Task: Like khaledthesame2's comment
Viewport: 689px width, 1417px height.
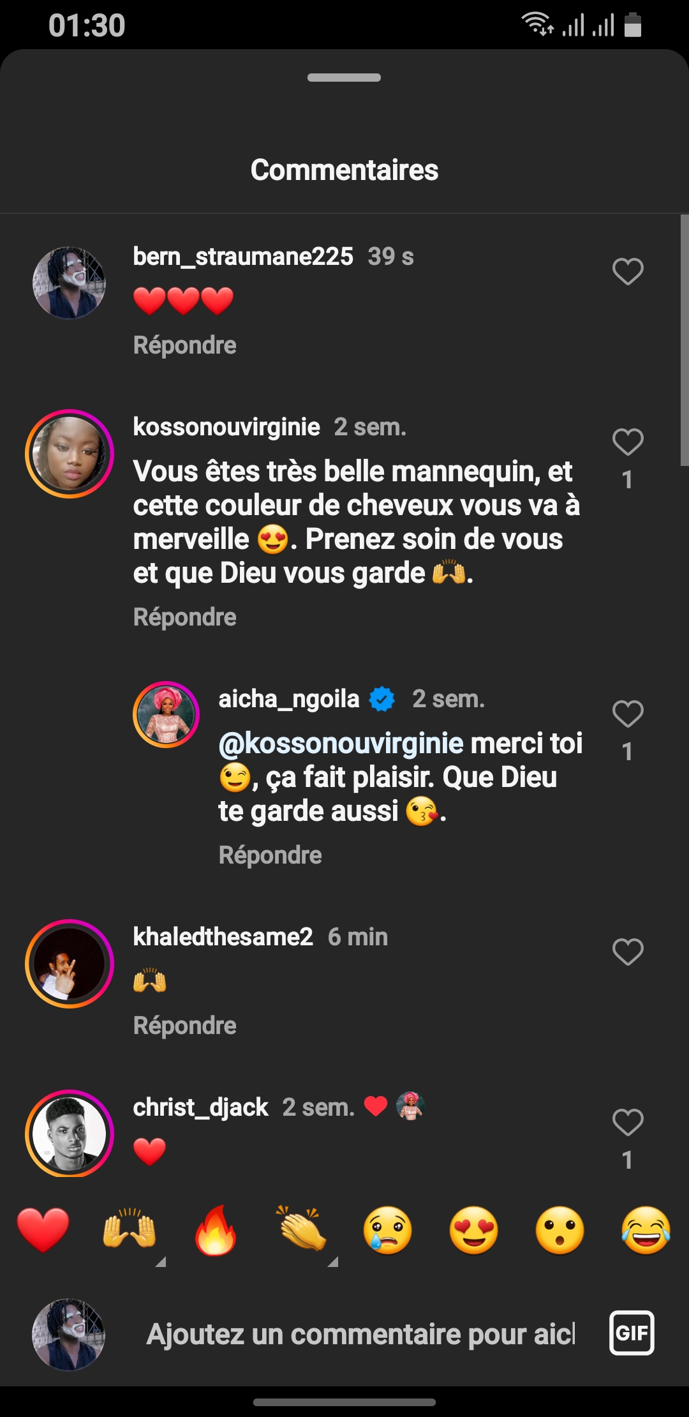Action: [x=628, y=952]
